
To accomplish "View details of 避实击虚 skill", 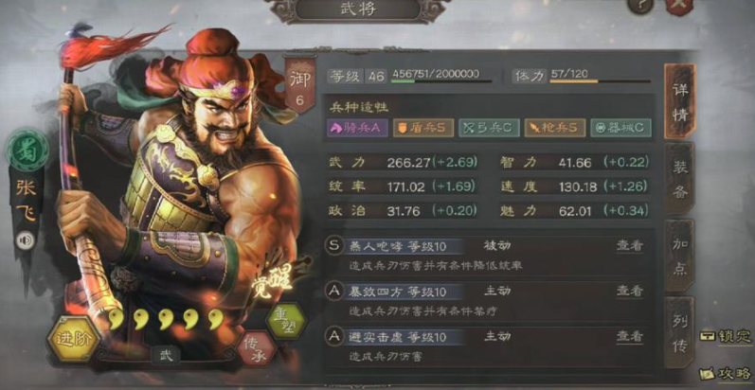I will [x=630, y=337].
